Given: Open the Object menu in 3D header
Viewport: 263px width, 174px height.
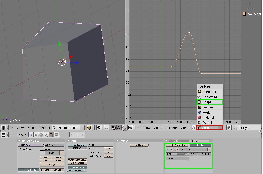Looking at the screenshot, I should [x=45, y=128].
